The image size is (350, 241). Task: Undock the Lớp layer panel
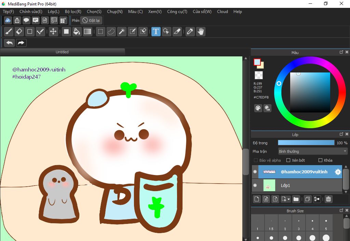[x=341, y=134]
